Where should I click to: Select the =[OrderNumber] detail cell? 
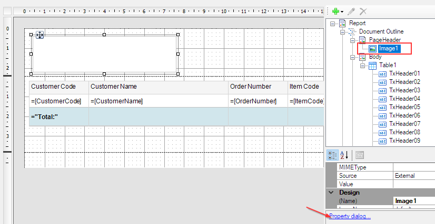[258, 101]
